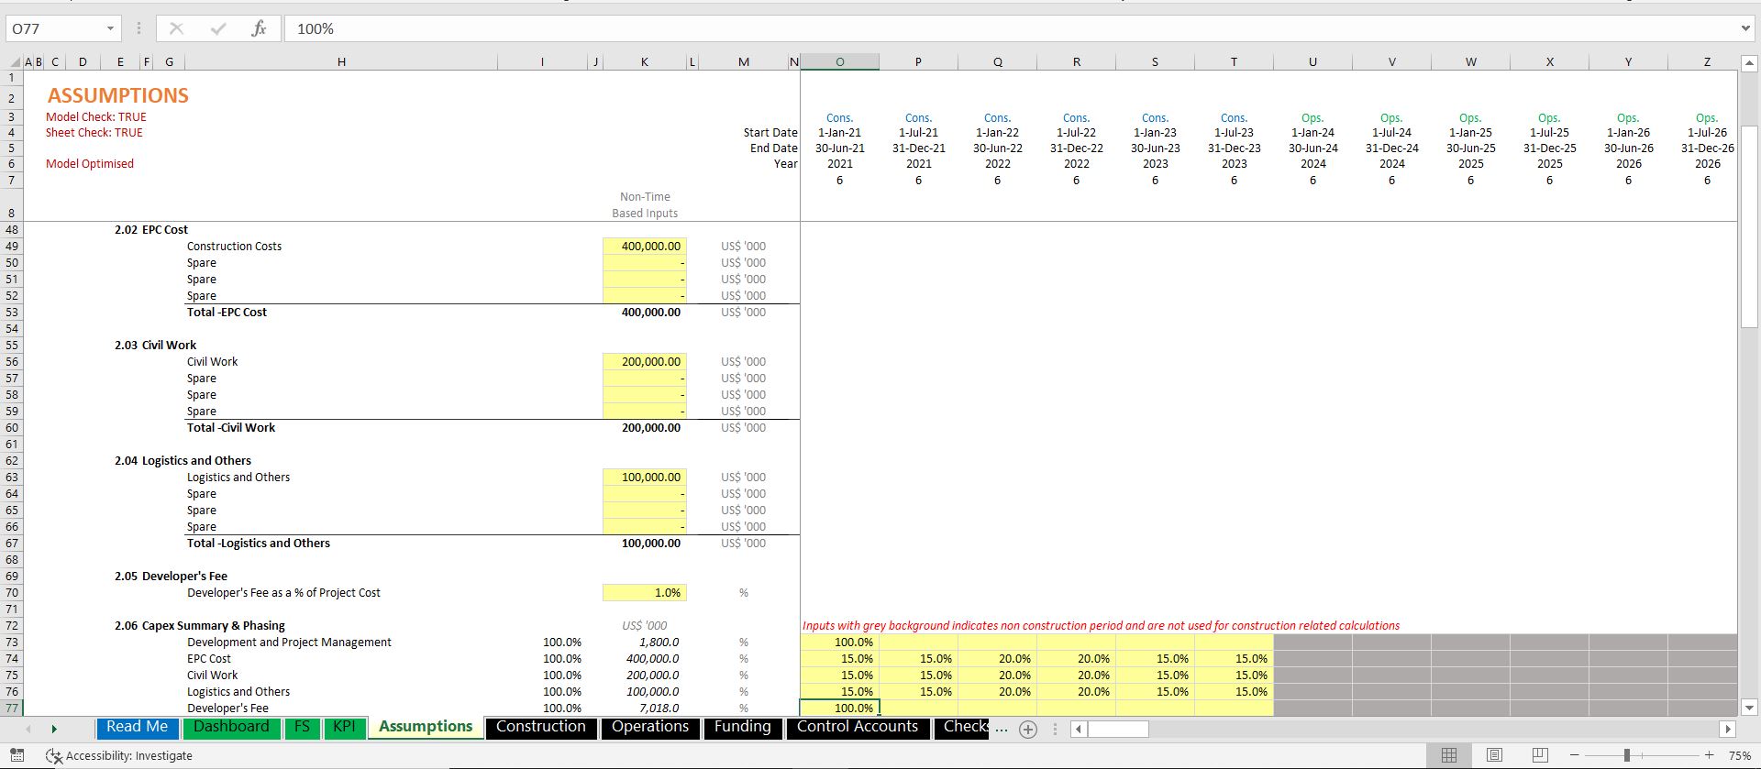Select EPC Cost 20.0% cell in column Q

click(x=997, y=659)
